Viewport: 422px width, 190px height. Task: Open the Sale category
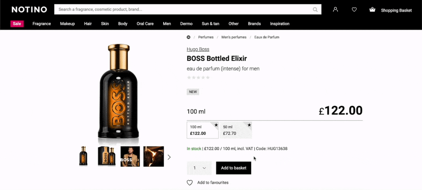point(17,24)
